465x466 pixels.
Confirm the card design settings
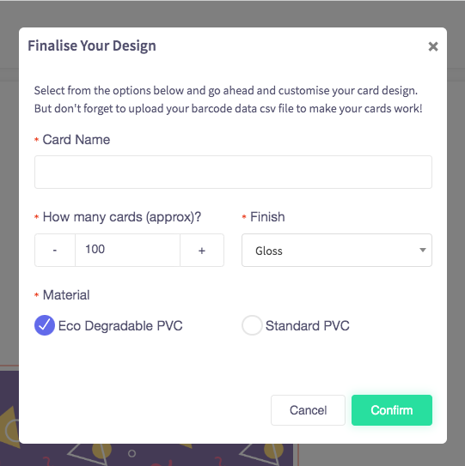(x=392, y=410)
